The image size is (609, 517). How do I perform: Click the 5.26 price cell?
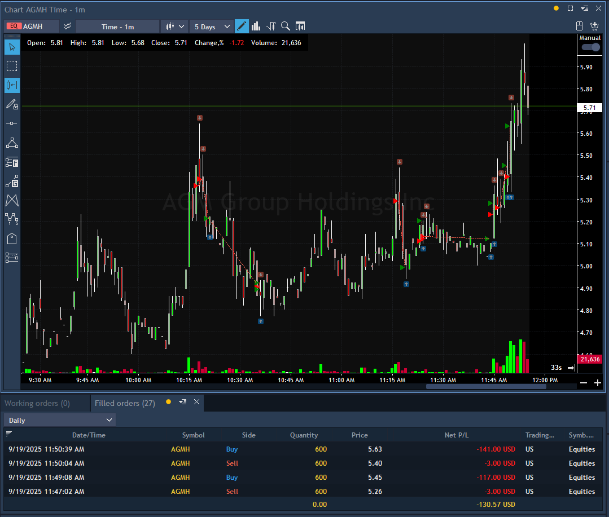[375, 492]
